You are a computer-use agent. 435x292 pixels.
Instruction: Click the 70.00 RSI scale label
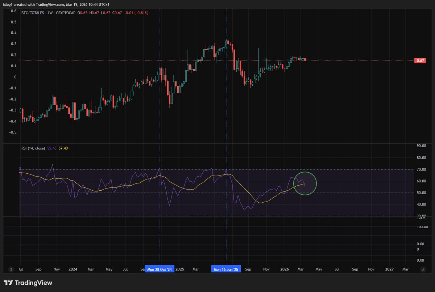(421, 169)
